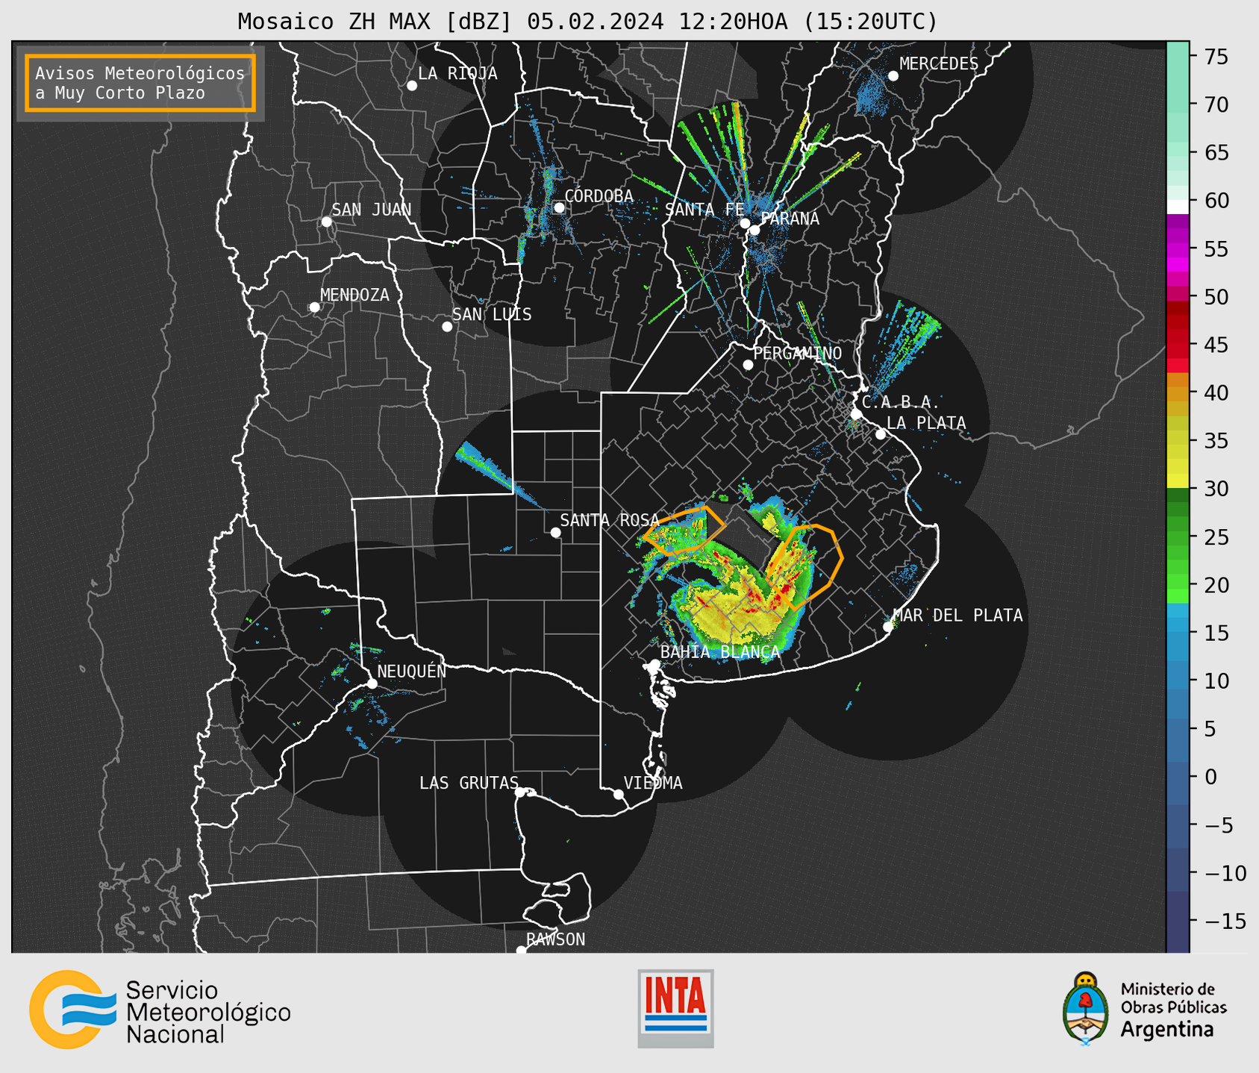The width and height of the screenshot is (1259, 1073).
Task: Click the VIEDMA city marker dot
Action: (x=619, y=794)
